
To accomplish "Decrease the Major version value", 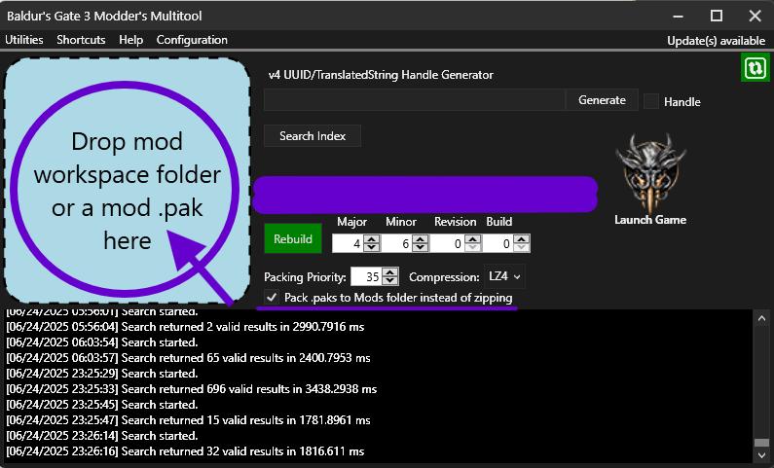I will (372, 247).
